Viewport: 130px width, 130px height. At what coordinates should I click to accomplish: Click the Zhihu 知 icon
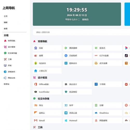66,105
